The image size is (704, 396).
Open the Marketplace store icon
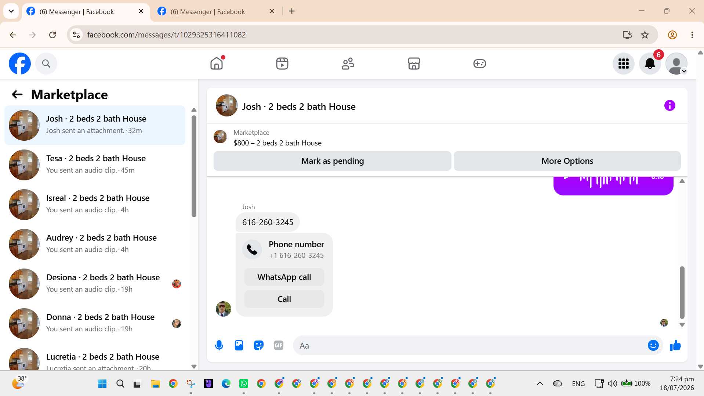click(x=414, y=64)
